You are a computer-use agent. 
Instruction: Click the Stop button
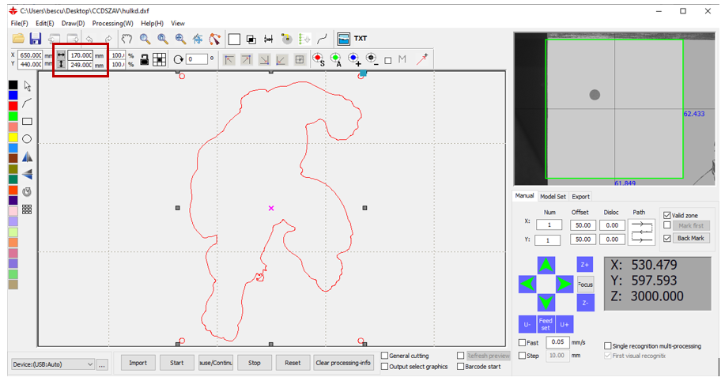[x=255, y=363]
